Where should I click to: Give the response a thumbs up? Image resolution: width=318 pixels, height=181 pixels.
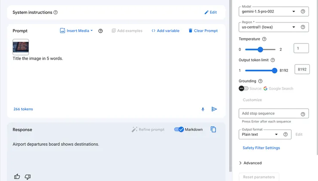(x=17, y=177)
